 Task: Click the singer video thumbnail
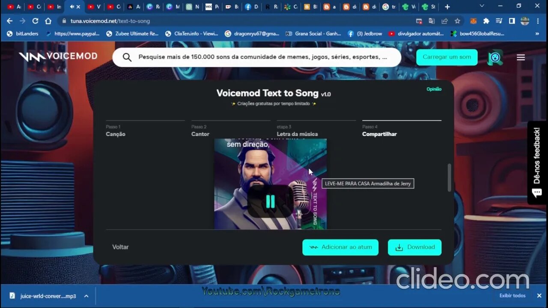(x=270, y=184)
